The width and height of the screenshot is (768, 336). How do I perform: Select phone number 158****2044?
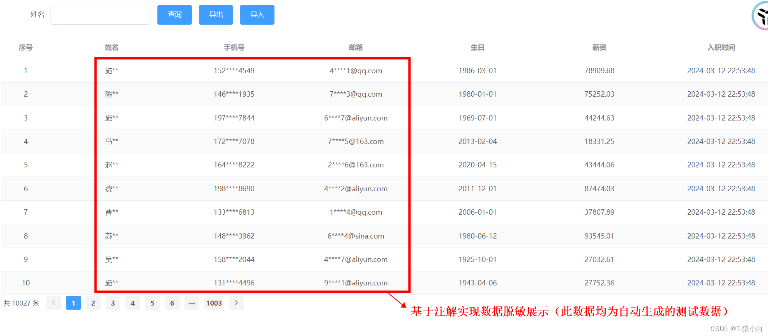[x=234, y=260]
